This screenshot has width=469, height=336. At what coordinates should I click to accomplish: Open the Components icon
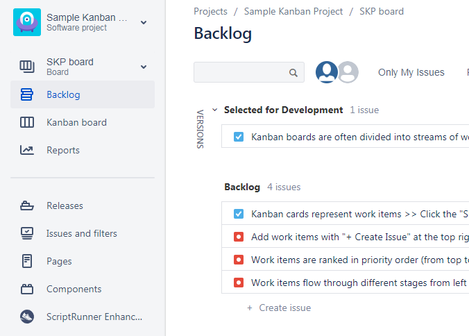click(x=27, y=289)
